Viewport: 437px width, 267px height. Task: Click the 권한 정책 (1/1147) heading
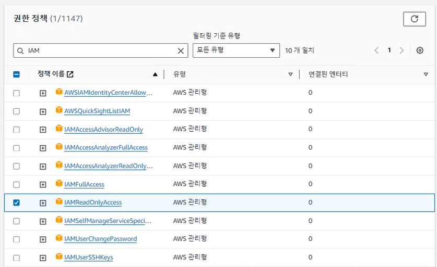pyautogui.click(x=48, y=18)
